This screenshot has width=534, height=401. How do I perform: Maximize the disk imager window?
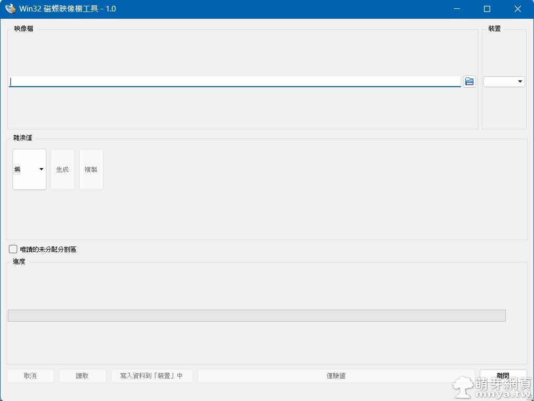[487, 9]
